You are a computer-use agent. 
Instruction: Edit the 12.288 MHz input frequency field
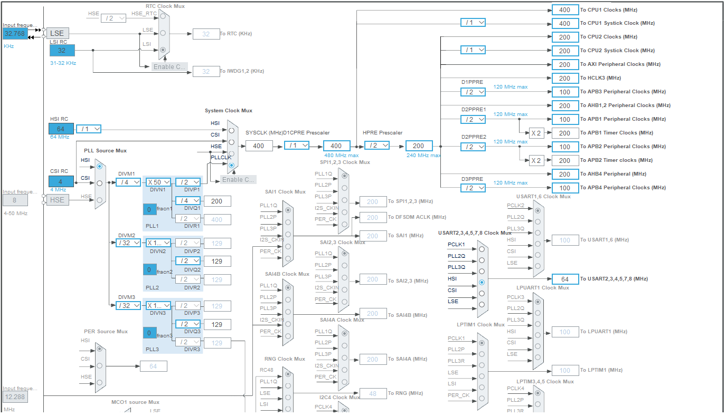click(15, 397)
